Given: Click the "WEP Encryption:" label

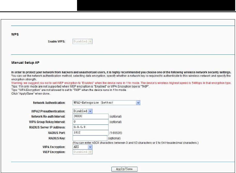Looking at the screenshot, I should [54, 152].
